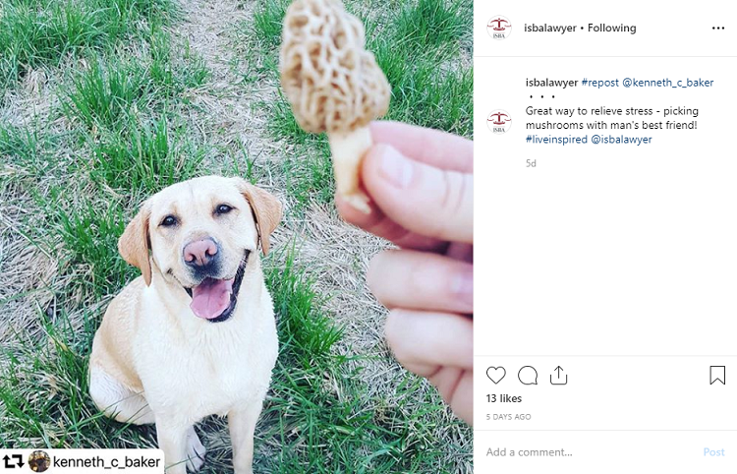
Task: Share the post with the share icon
Action: point(558,375)
